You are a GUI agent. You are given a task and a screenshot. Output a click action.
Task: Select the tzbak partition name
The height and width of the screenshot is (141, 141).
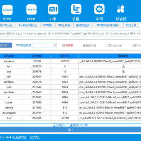(9, 103)
